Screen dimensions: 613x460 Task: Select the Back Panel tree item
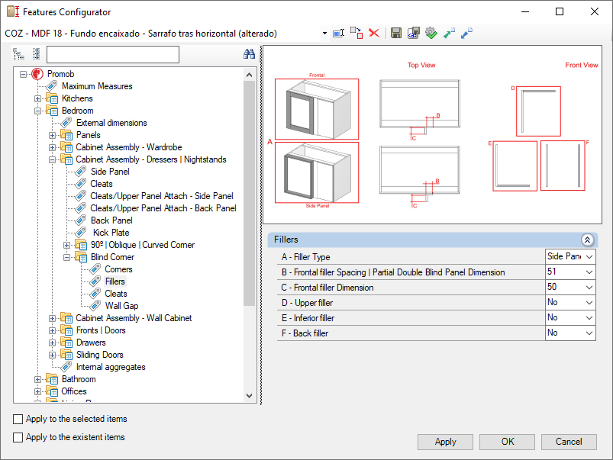[x=111, y=220]
